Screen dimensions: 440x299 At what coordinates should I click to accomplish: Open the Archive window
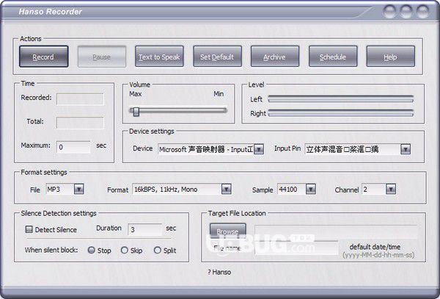point(275,57)
